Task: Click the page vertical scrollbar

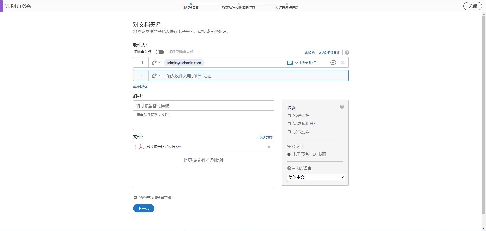Action: click(484, 115)
